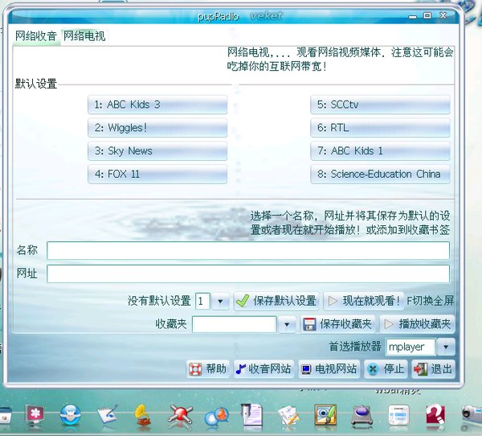Open the red ball network dock icon
Viewport: 482px width, 436px height.
pyautogui.click(x=180, y=415)
